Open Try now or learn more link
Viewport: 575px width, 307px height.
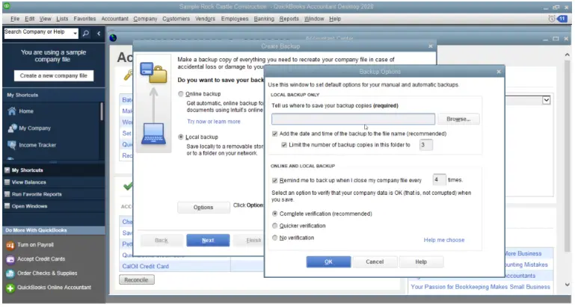click(x=214, y=122)
